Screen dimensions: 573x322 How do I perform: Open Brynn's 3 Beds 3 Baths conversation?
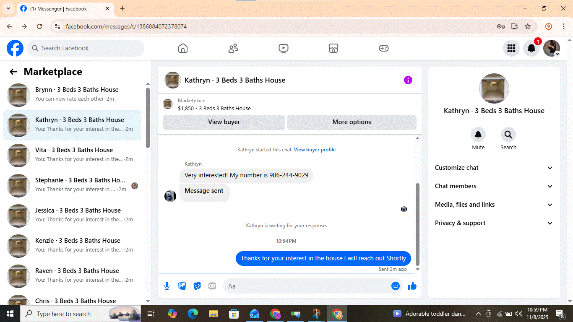coord(72,95)
